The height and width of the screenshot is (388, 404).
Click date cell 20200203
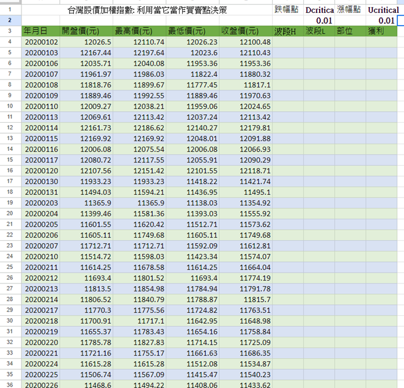tap(41, 203)
